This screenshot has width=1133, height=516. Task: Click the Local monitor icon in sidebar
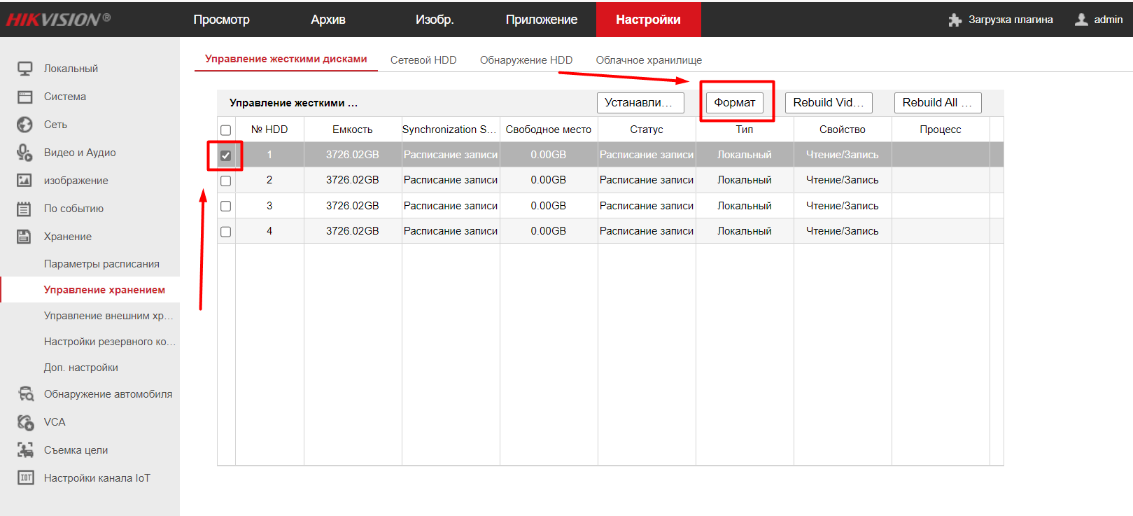pyautogui.click(x=25, y=69)
